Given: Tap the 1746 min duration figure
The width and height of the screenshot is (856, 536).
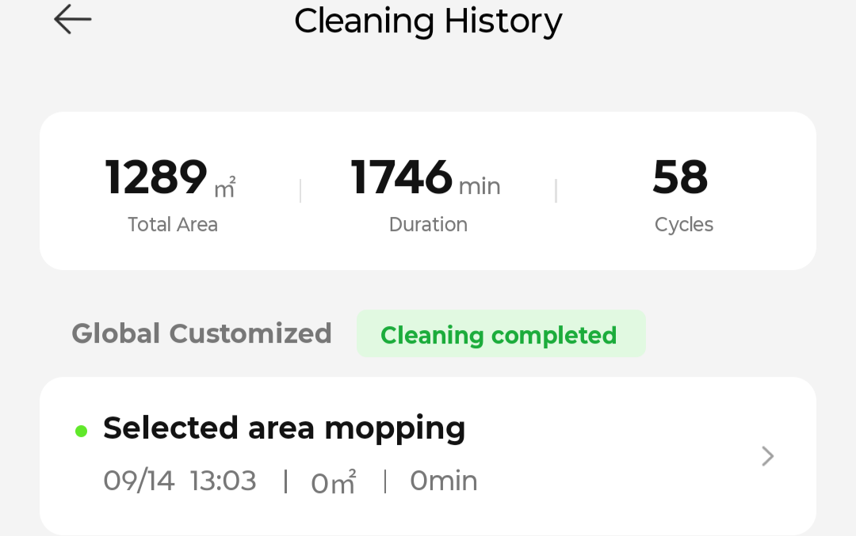Looking at the screenshot, I should point(401,177).
